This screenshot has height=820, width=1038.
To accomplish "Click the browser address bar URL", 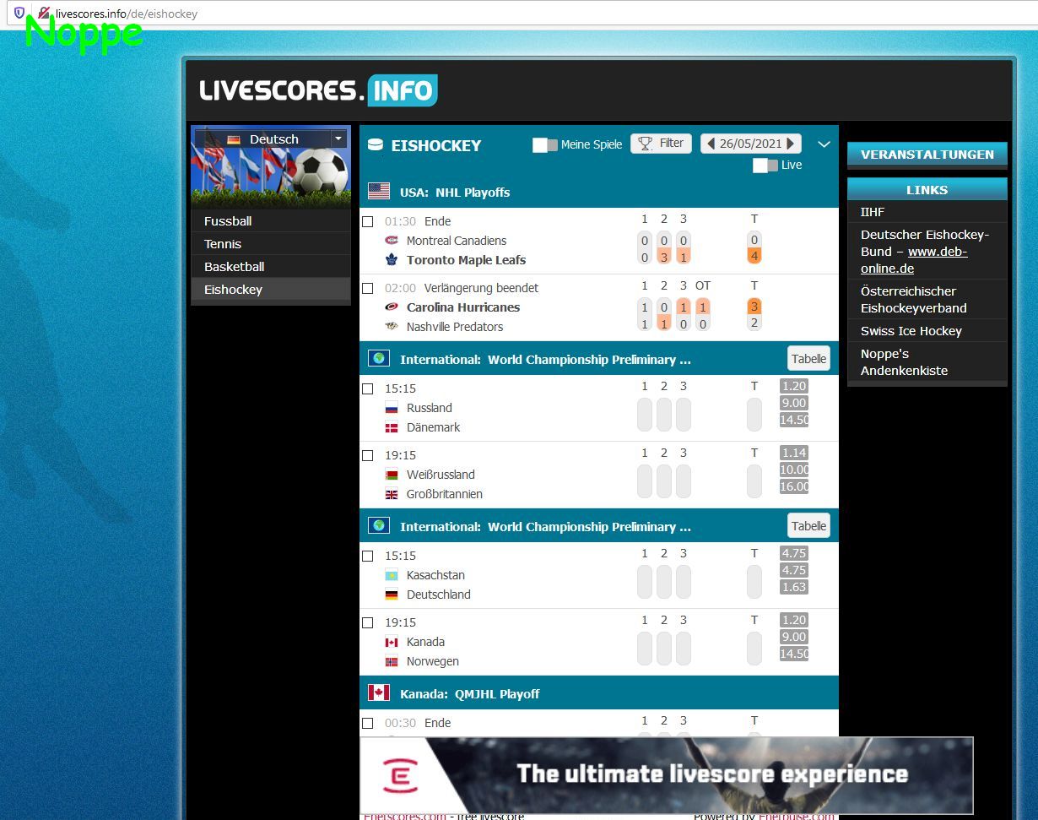I will pos(127,14).
